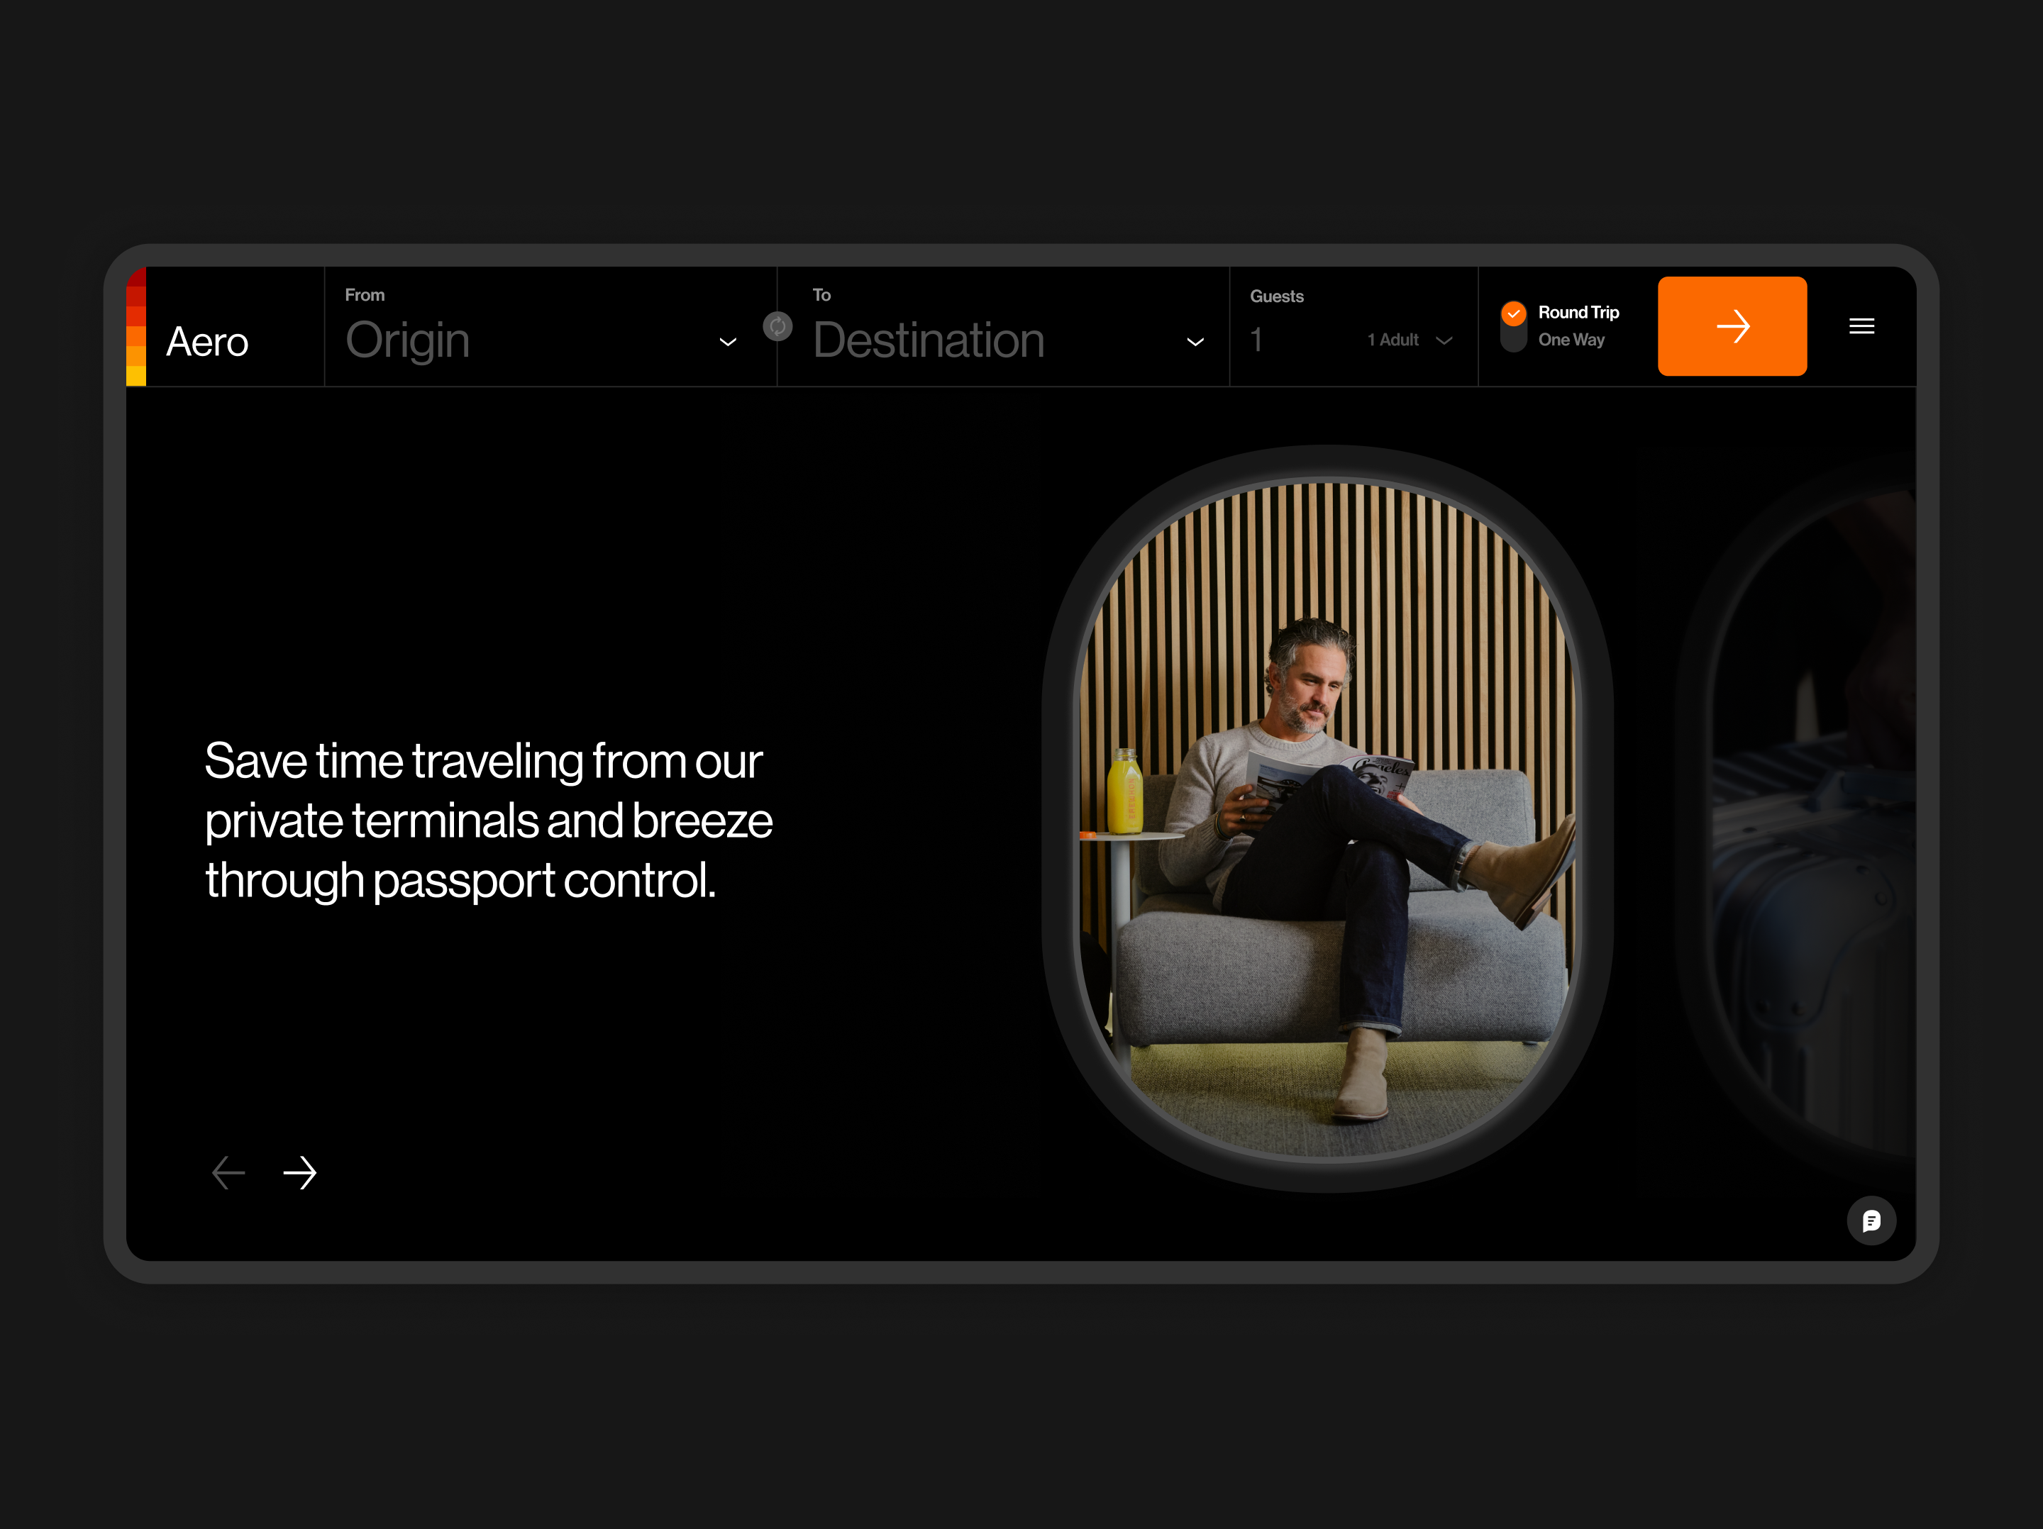The image size is (2043, 1529).
Task: Click the Aero logo home link
Action: (x=207, y=342)
